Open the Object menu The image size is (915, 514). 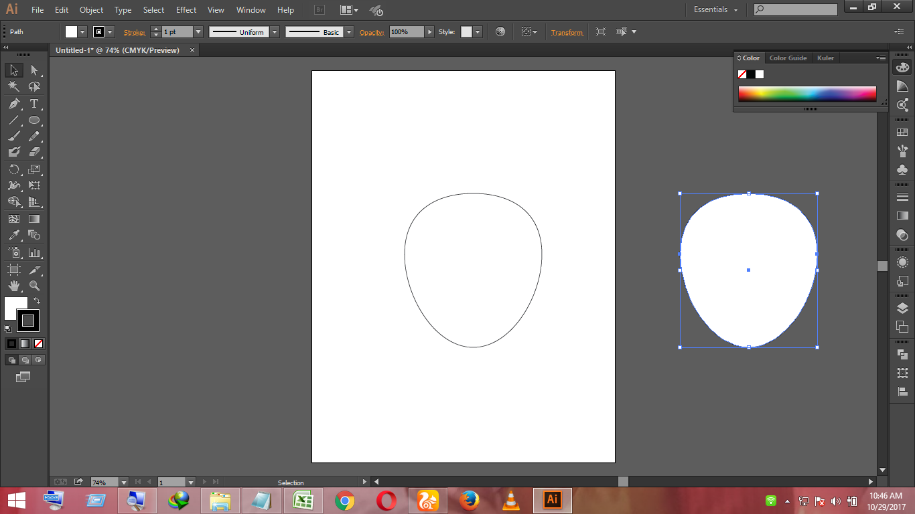91,10
